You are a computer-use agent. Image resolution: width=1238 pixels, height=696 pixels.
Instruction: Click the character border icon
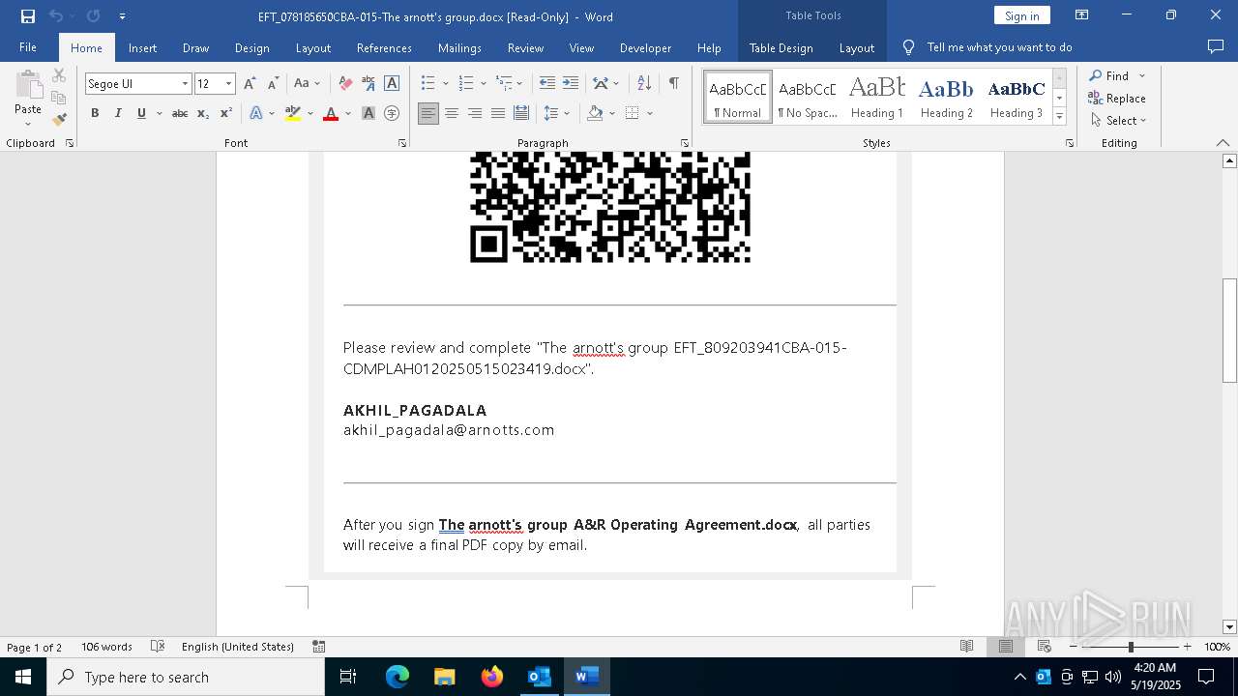pos(392,84)
